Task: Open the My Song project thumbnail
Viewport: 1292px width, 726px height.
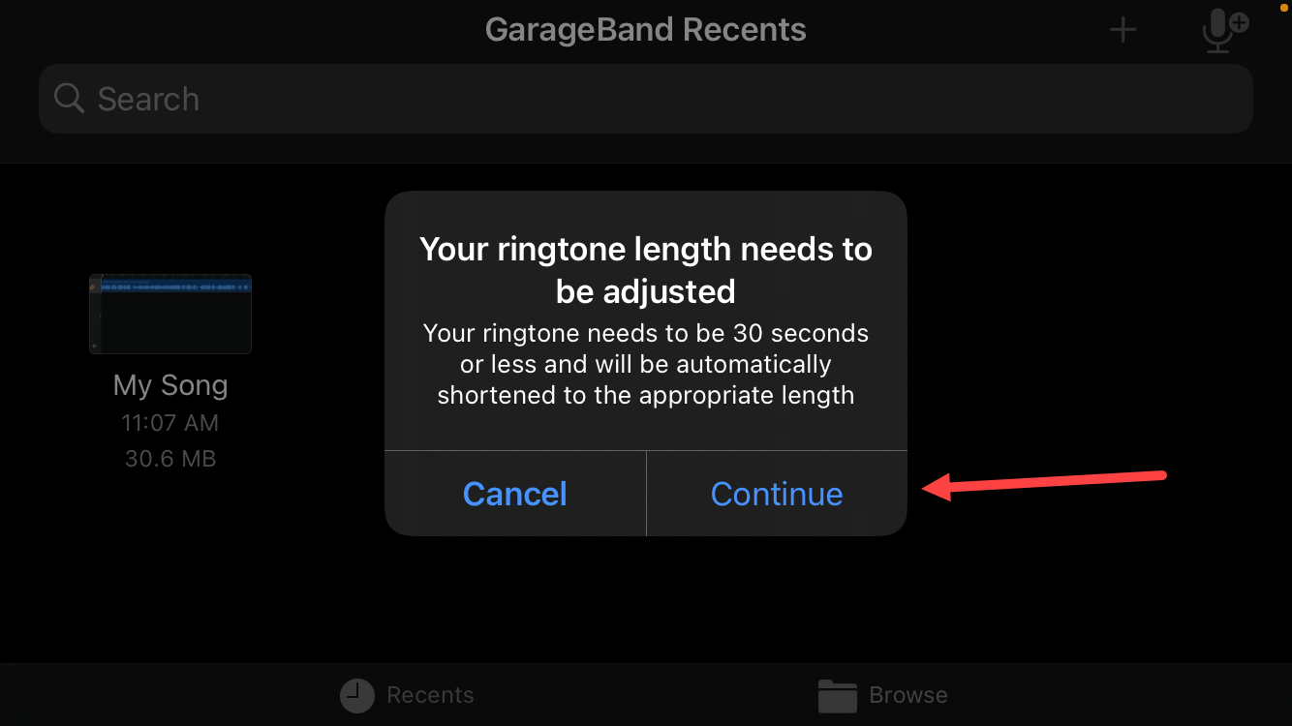Action: click(170, 314)
